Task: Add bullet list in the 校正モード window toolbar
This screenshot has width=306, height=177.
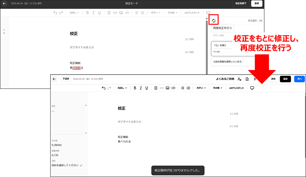Action: click(x=136, y=13)
